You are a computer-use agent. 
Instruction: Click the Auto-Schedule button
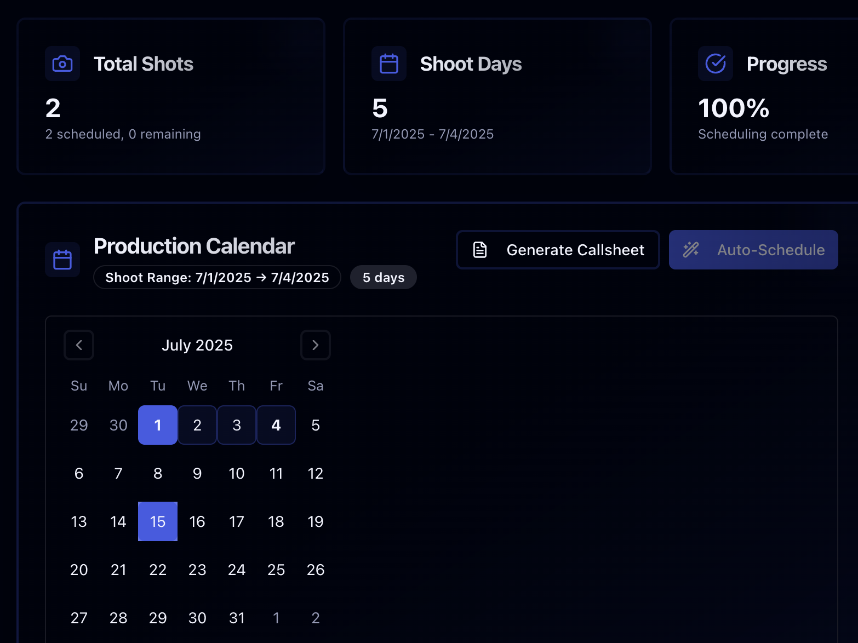753,250
